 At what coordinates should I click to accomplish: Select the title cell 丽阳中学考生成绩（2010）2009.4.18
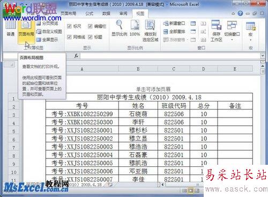click(x=149, y=97)
